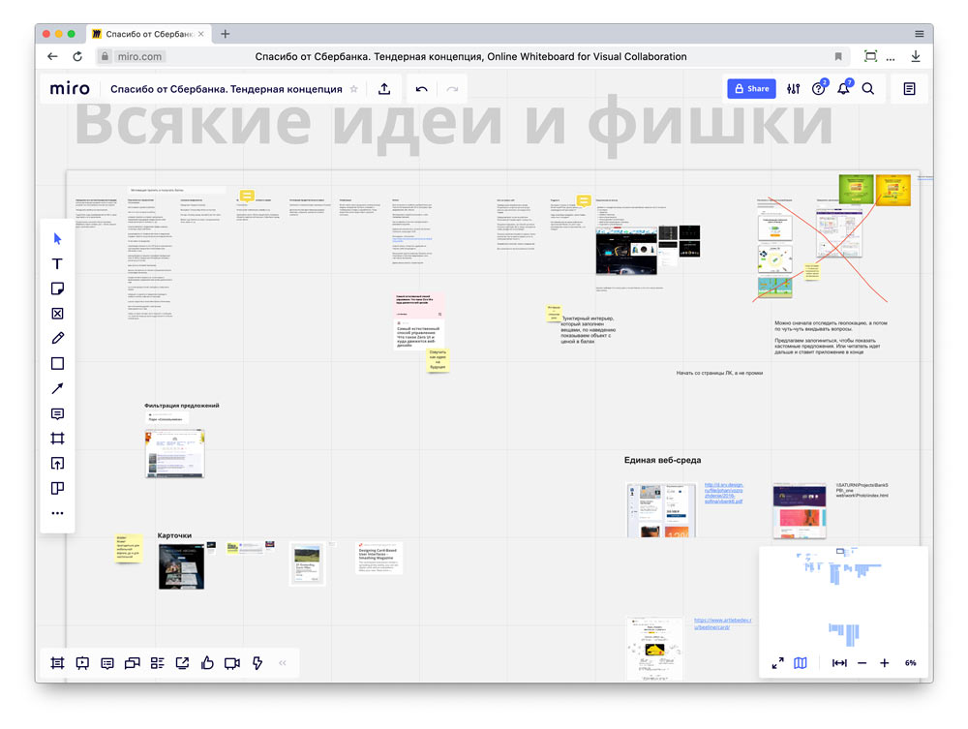Open the Video chat tool
The width and height of the screenshot is (968, 729).
pos(231,663)
